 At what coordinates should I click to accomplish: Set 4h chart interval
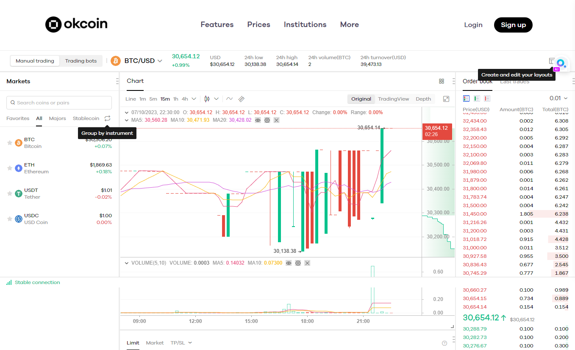point(185,99)
